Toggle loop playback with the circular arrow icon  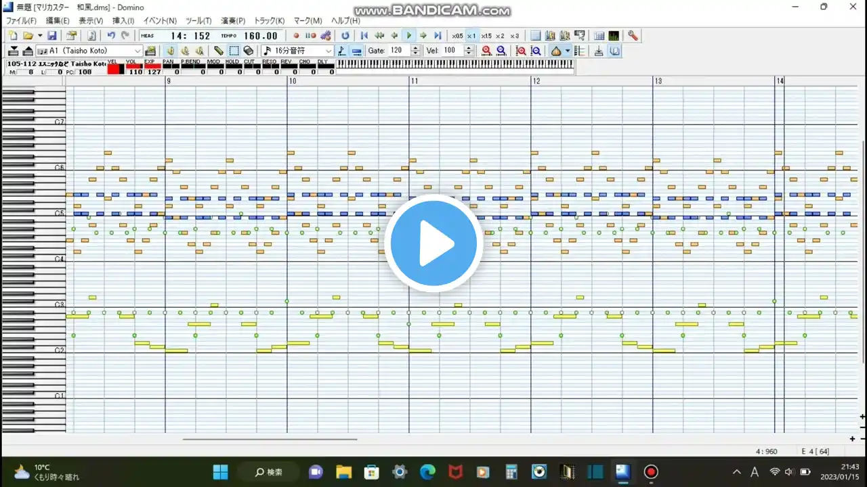tap(345, 36)
